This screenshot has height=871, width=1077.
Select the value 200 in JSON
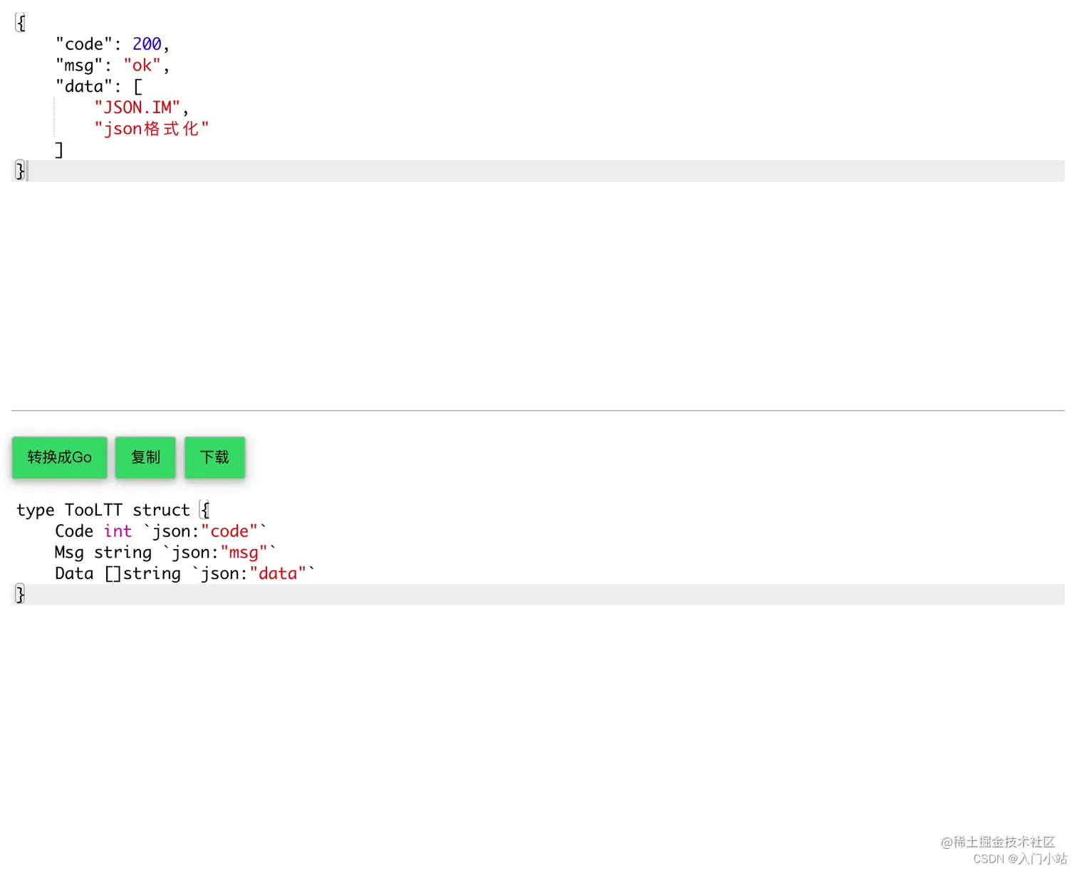pyautogui.click(x=147, y=44)
